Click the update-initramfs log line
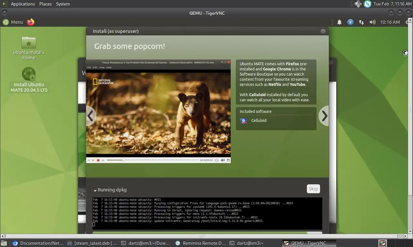The height and width of the screenshot is (247, 413). click(178, 221)
